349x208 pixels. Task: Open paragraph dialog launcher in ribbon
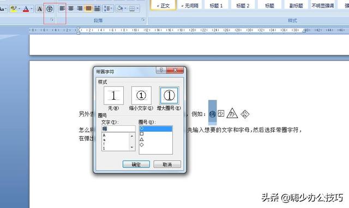143,20
